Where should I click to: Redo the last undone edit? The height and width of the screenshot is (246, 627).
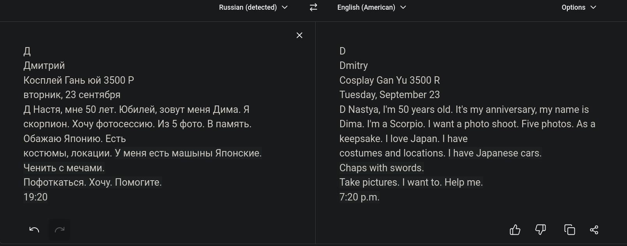coord(60,230)
